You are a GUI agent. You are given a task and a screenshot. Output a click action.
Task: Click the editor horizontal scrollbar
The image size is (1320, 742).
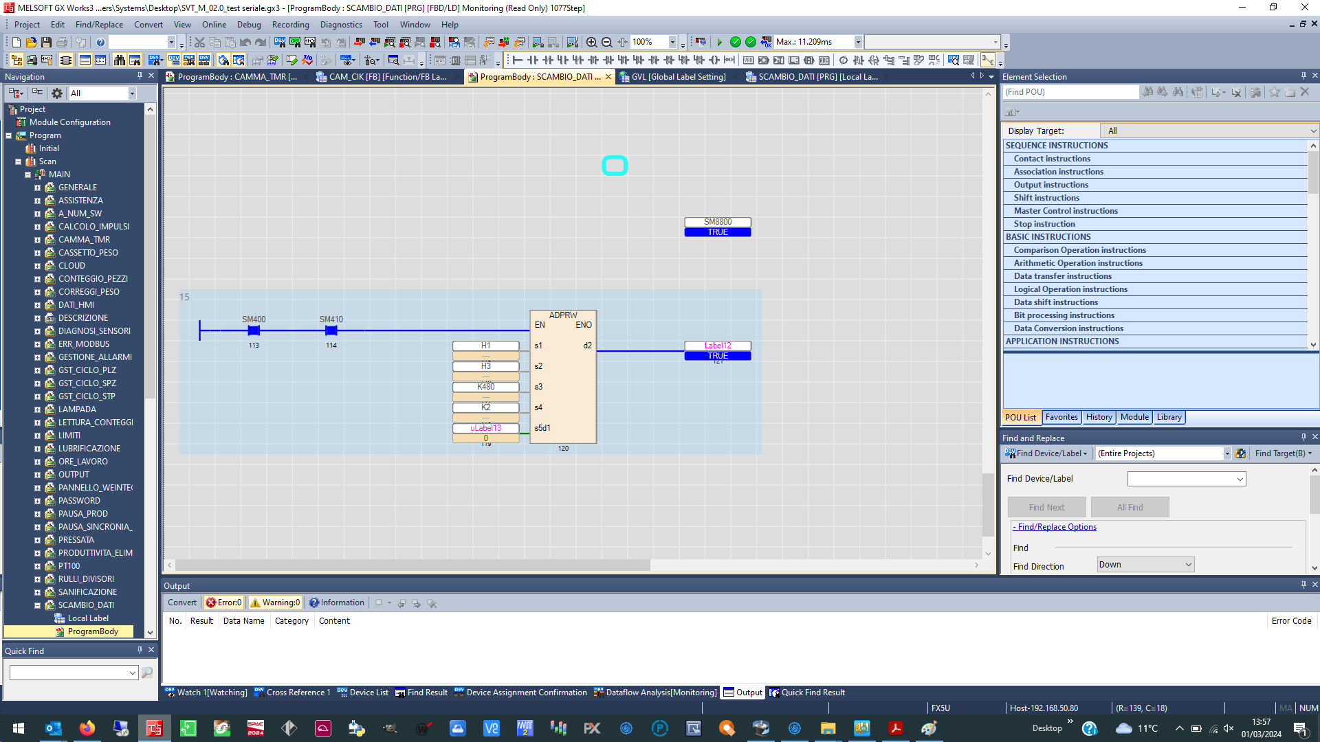pyautogui.click(x=412, y=565)
